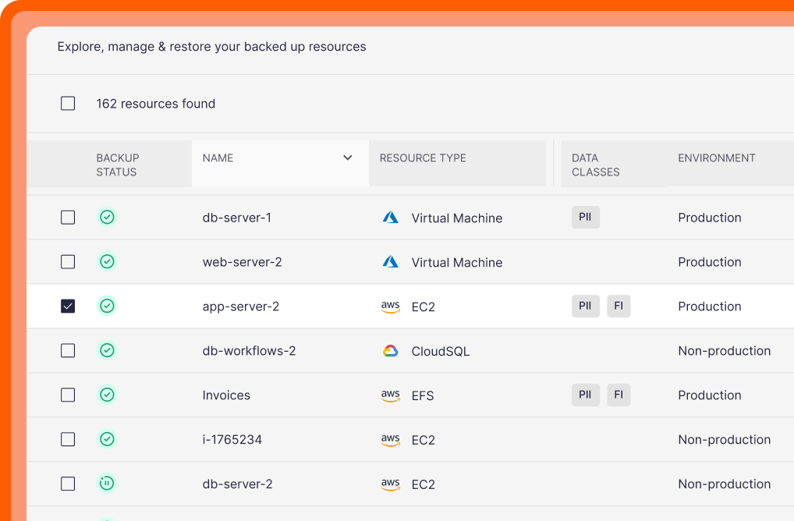Click Production environment for web-server-2
Image resolution: width=794 pixels, height=521 pixels.
click(710, 262)
